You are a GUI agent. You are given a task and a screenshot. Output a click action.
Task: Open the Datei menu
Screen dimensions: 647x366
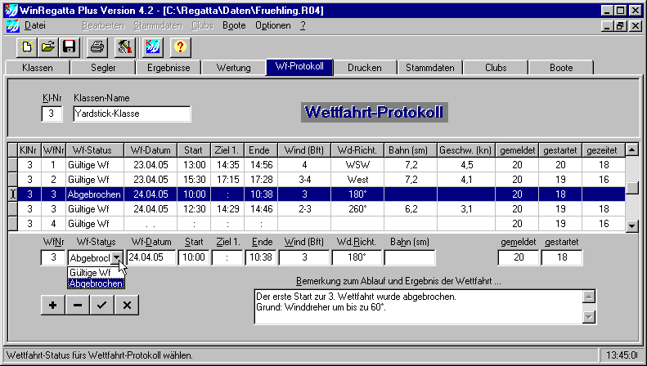[x=35, y=25]
